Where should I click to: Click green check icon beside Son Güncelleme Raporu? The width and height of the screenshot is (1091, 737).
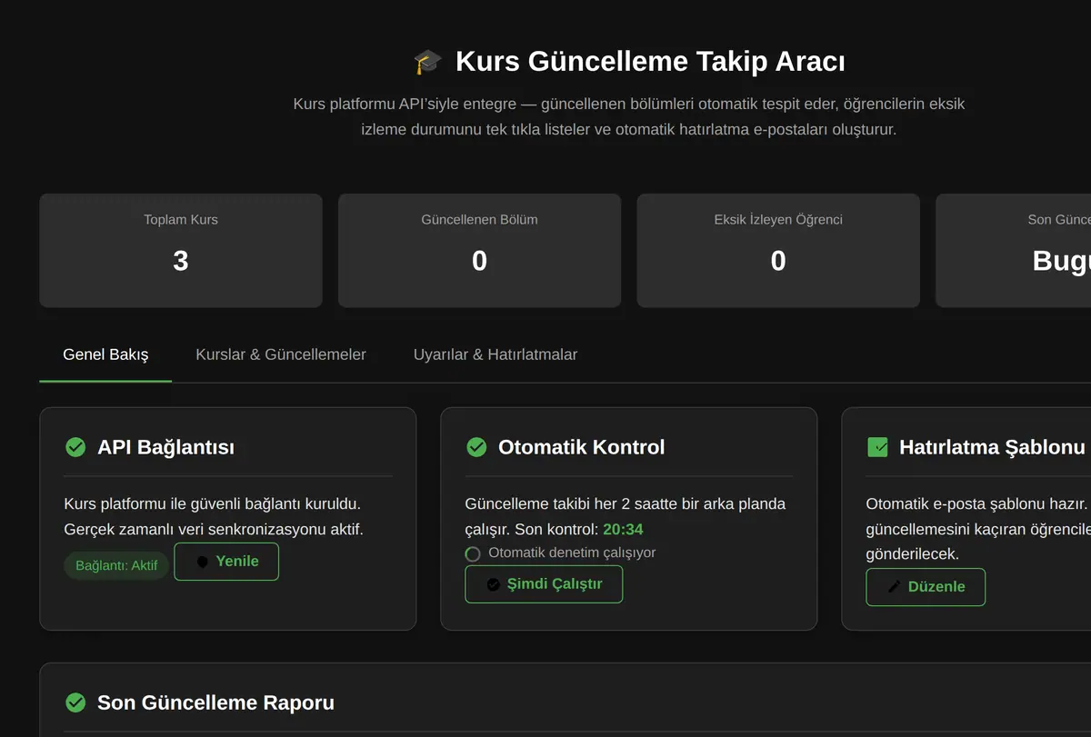75,702
